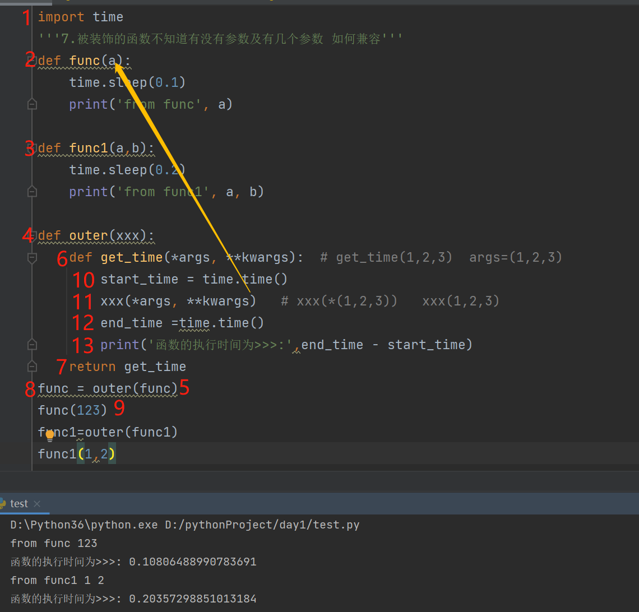Place cursor on time.sleep(0.1) line

[x=127, y=82]
